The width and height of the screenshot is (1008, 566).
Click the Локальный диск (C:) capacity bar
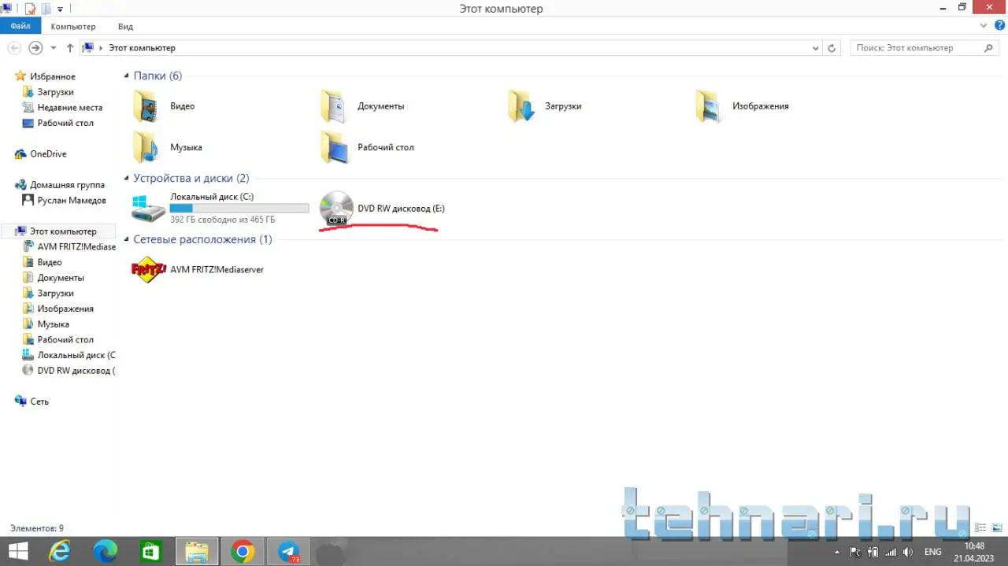pyautogui.click(x=239, y=208)
